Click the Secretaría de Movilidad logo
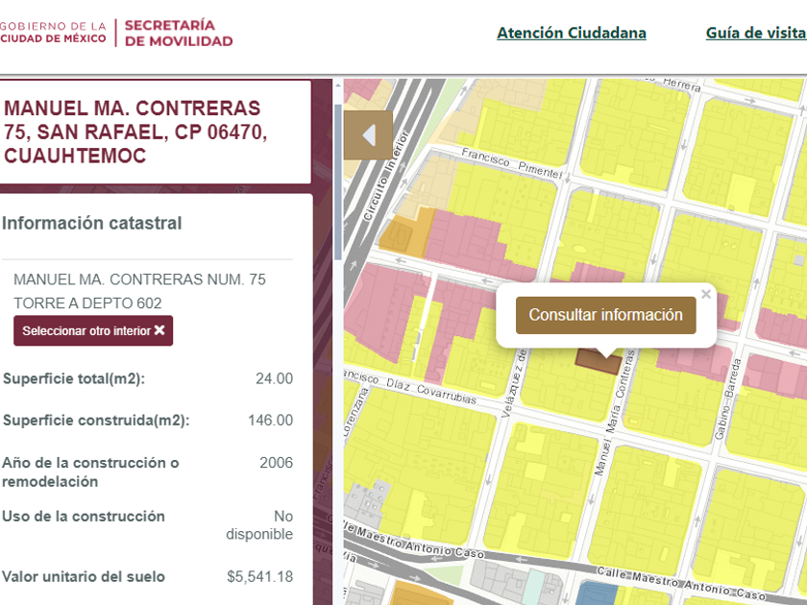The height and width of the screenshot is (605, 807). (x=179, y=33)
